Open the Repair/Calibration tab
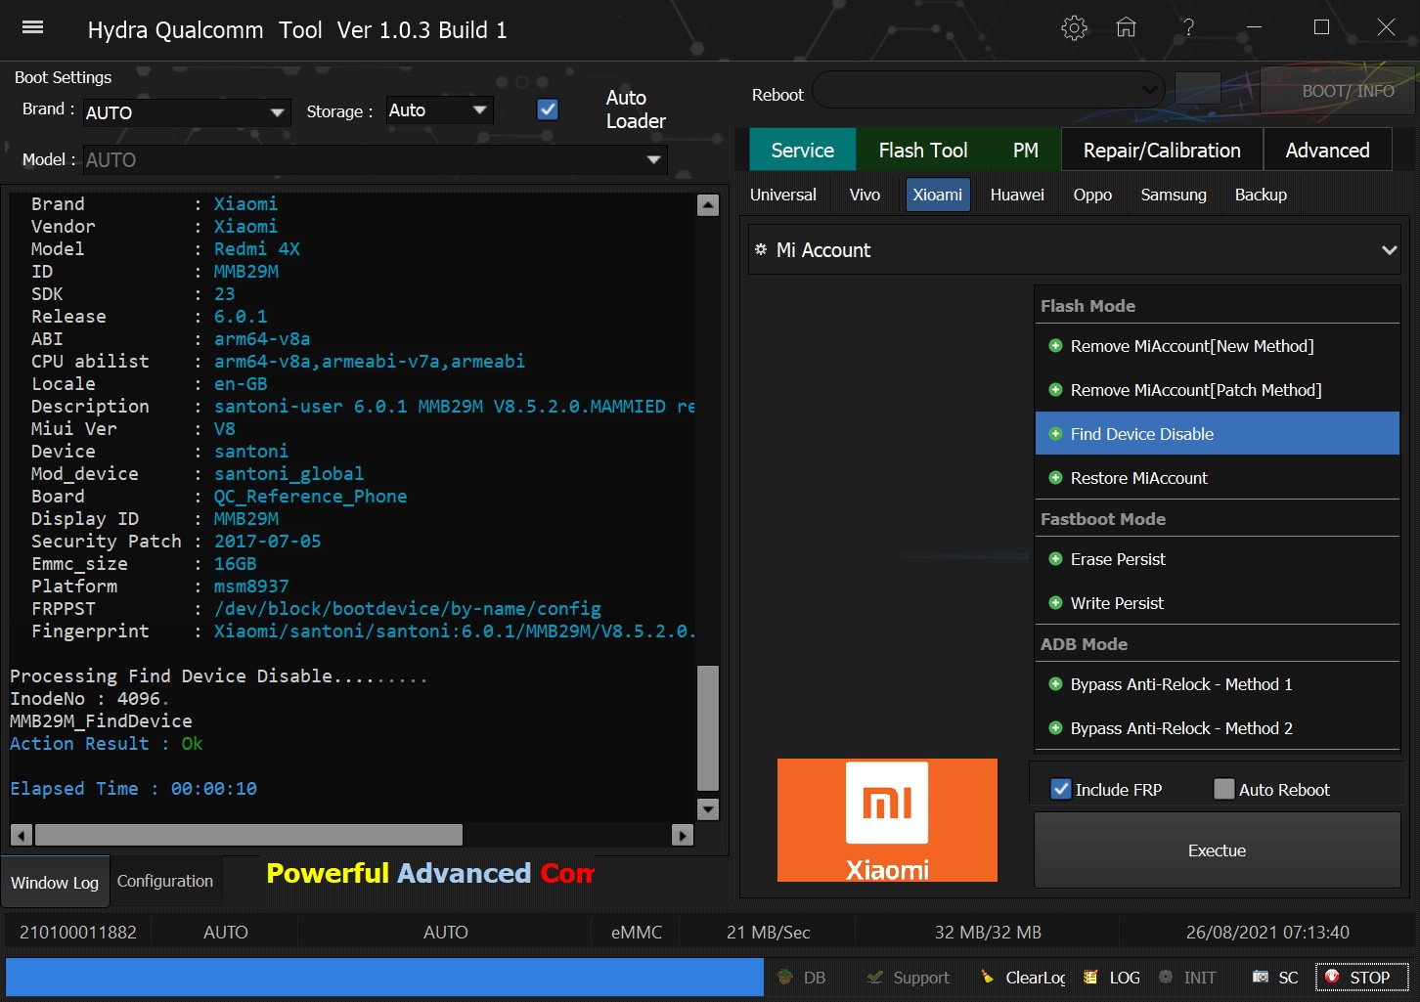The height and width of the screenshot is (1002, 1420). 1162,150
